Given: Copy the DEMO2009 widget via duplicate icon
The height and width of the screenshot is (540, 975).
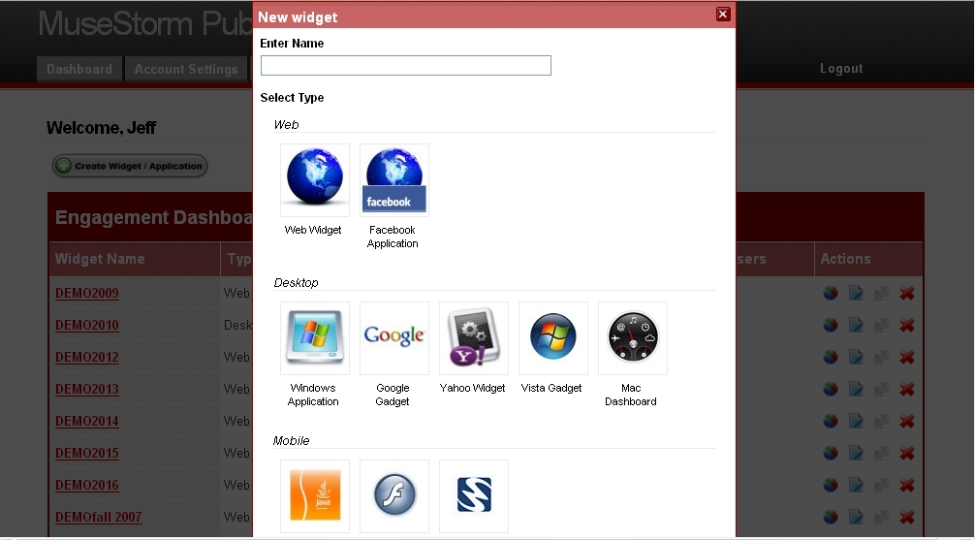Looking at the screenshot, I should pyautogui.click(x=881, y=293).
